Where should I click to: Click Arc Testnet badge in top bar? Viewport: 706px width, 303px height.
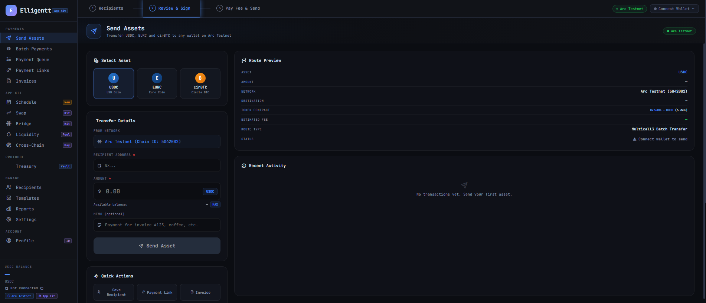tap(630, 9)
